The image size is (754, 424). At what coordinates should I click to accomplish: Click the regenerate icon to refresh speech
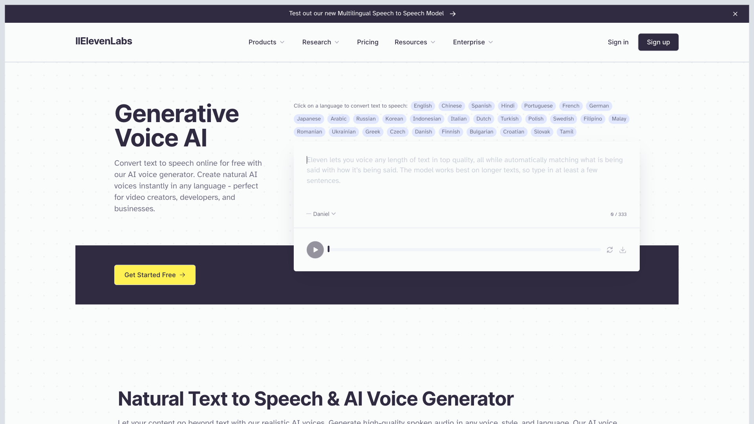pyautogui.click(x=610, y=250)
